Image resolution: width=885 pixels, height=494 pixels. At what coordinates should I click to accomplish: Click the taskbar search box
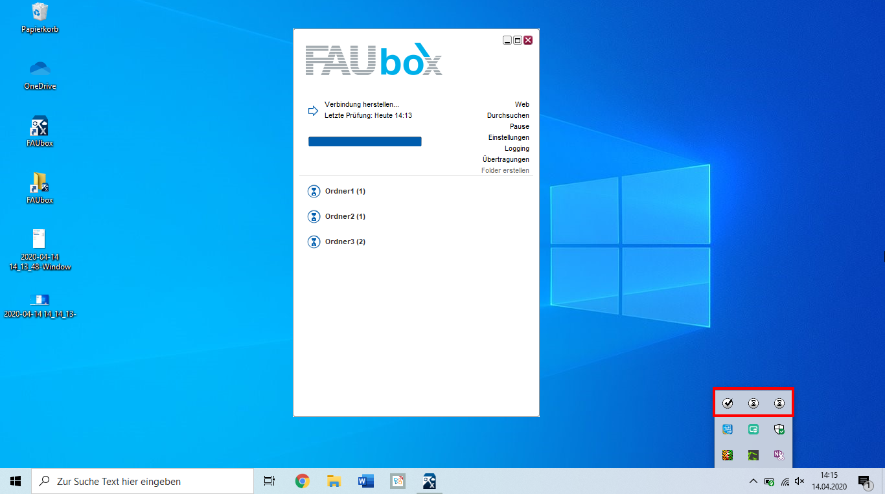(143, 481)
